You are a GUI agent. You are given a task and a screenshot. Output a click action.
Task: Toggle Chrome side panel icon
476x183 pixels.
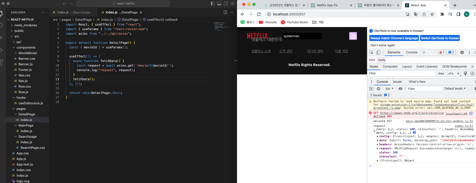pyautogui.click(x=459, y=14)
